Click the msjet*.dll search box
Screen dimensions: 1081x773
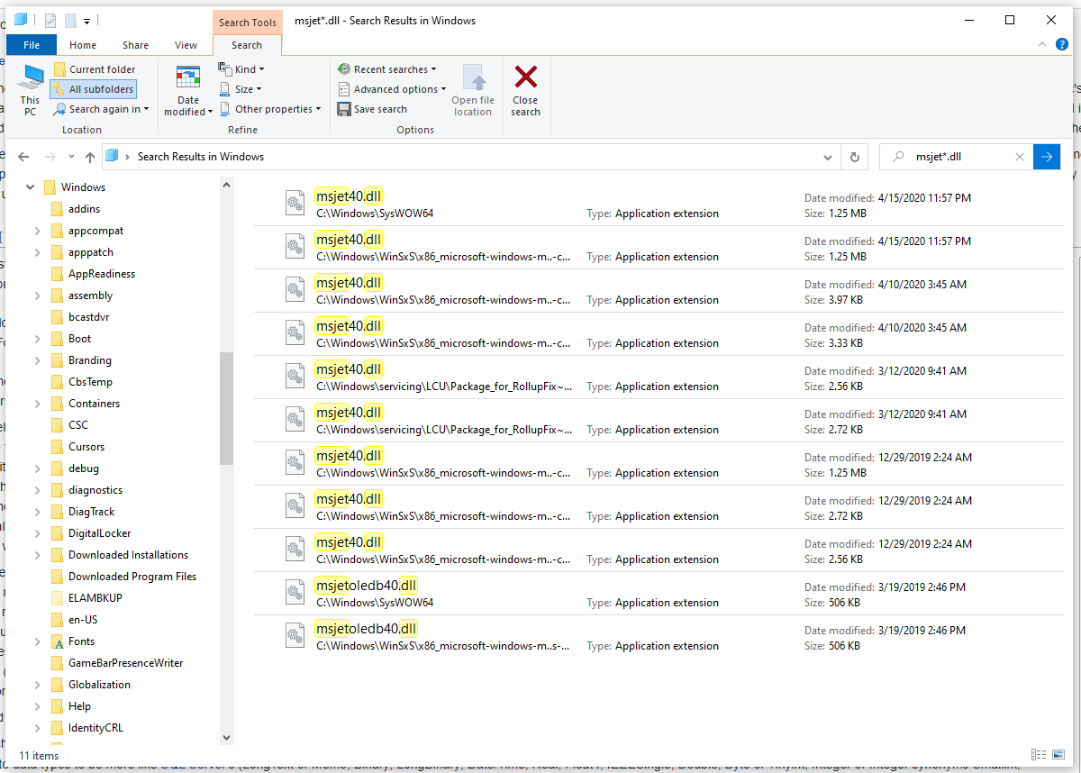tap(955, 157)
